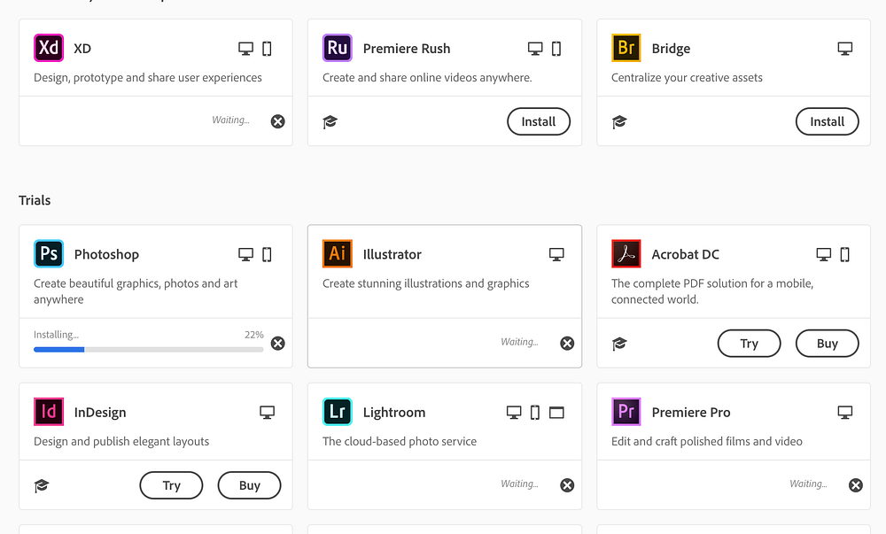The width and height of the screenshot is (886, 534).
Task: Cancel the Illustrator waiting installation
Action: [x=567, y=344]
